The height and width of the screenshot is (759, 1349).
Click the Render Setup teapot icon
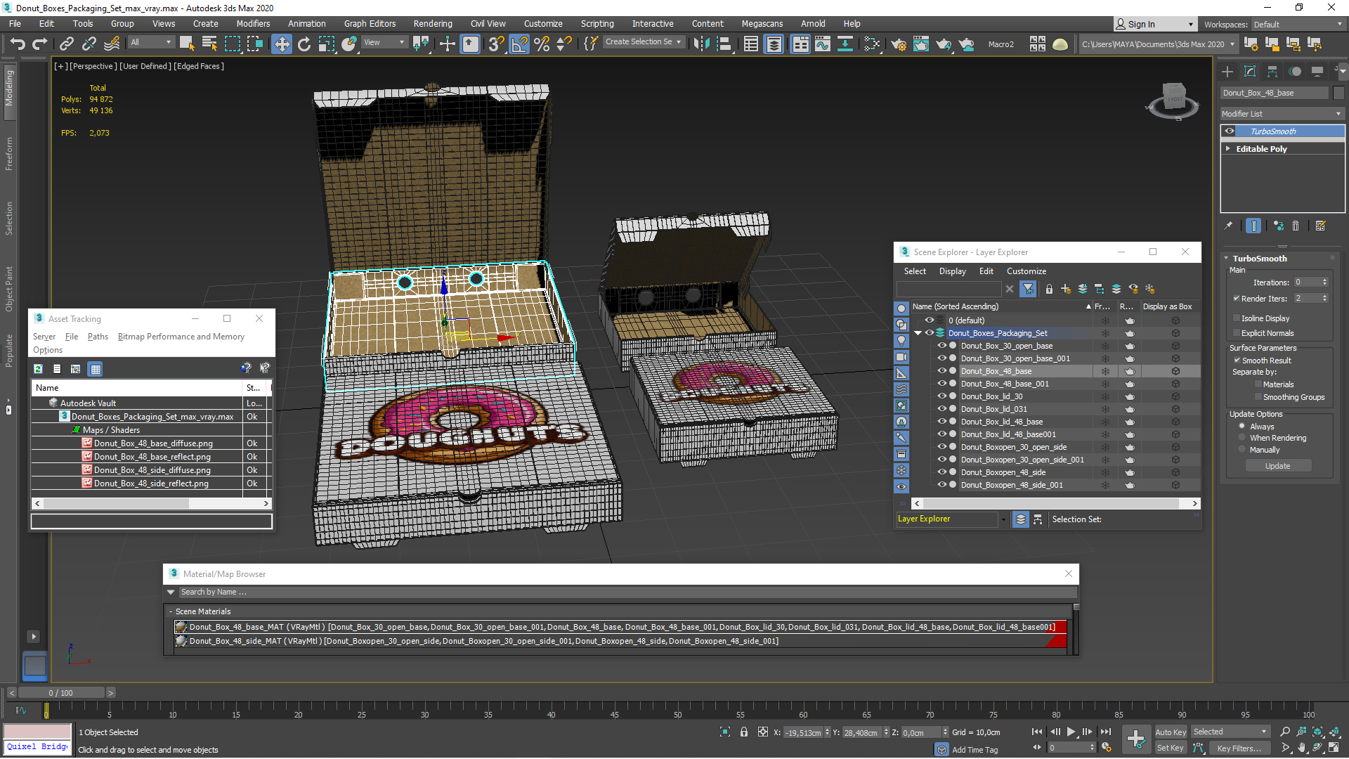898,44
